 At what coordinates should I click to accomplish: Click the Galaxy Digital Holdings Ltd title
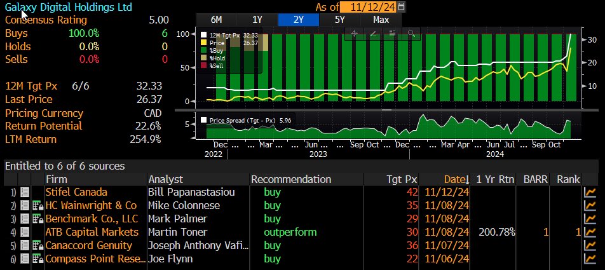click(x=68, y=7)
